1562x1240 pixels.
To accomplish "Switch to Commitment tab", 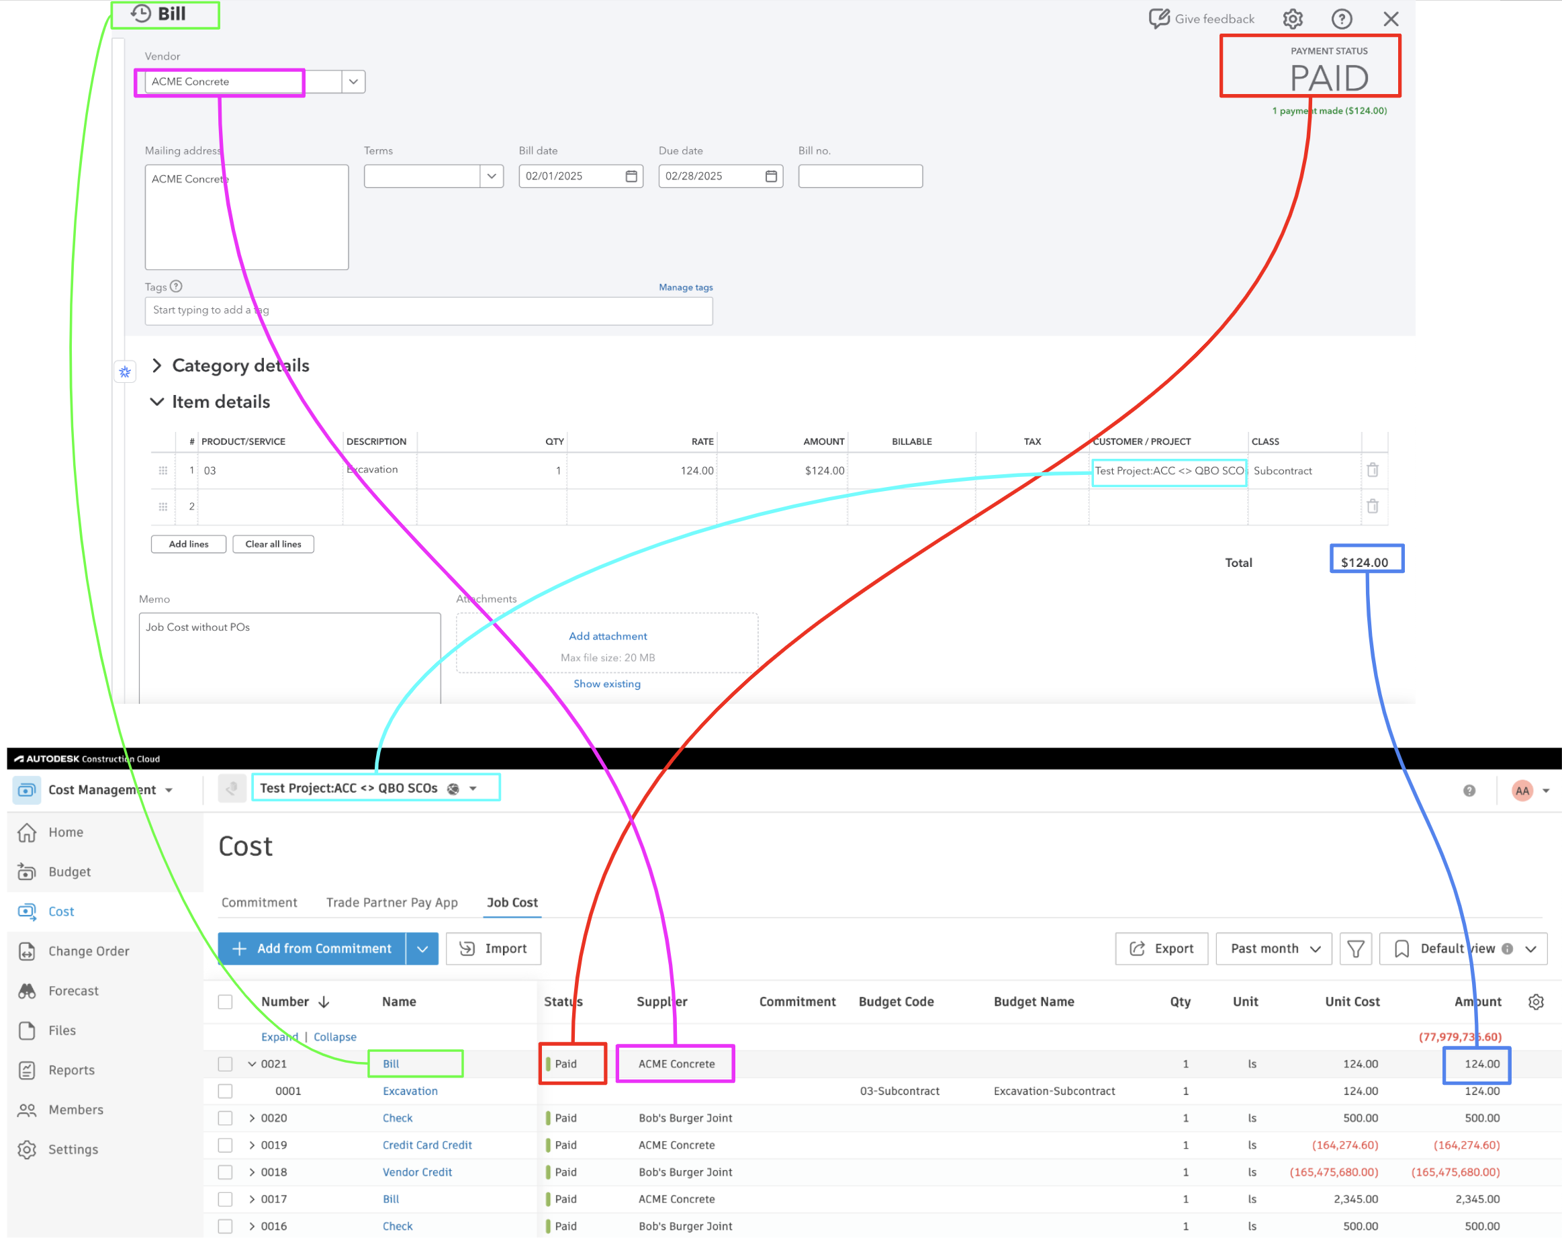I will tap(259, 902).
